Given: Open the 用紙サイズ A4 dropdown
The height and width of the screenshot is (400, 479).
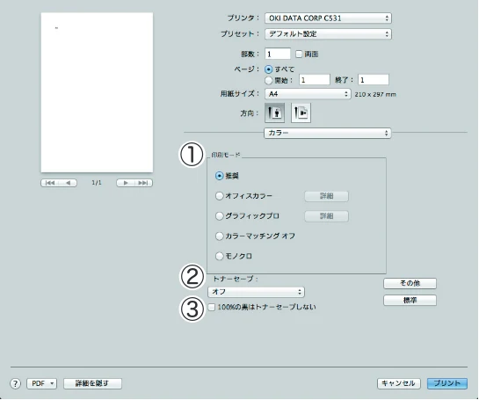Looking at the screenshot, I should click(x=308, y=94).
